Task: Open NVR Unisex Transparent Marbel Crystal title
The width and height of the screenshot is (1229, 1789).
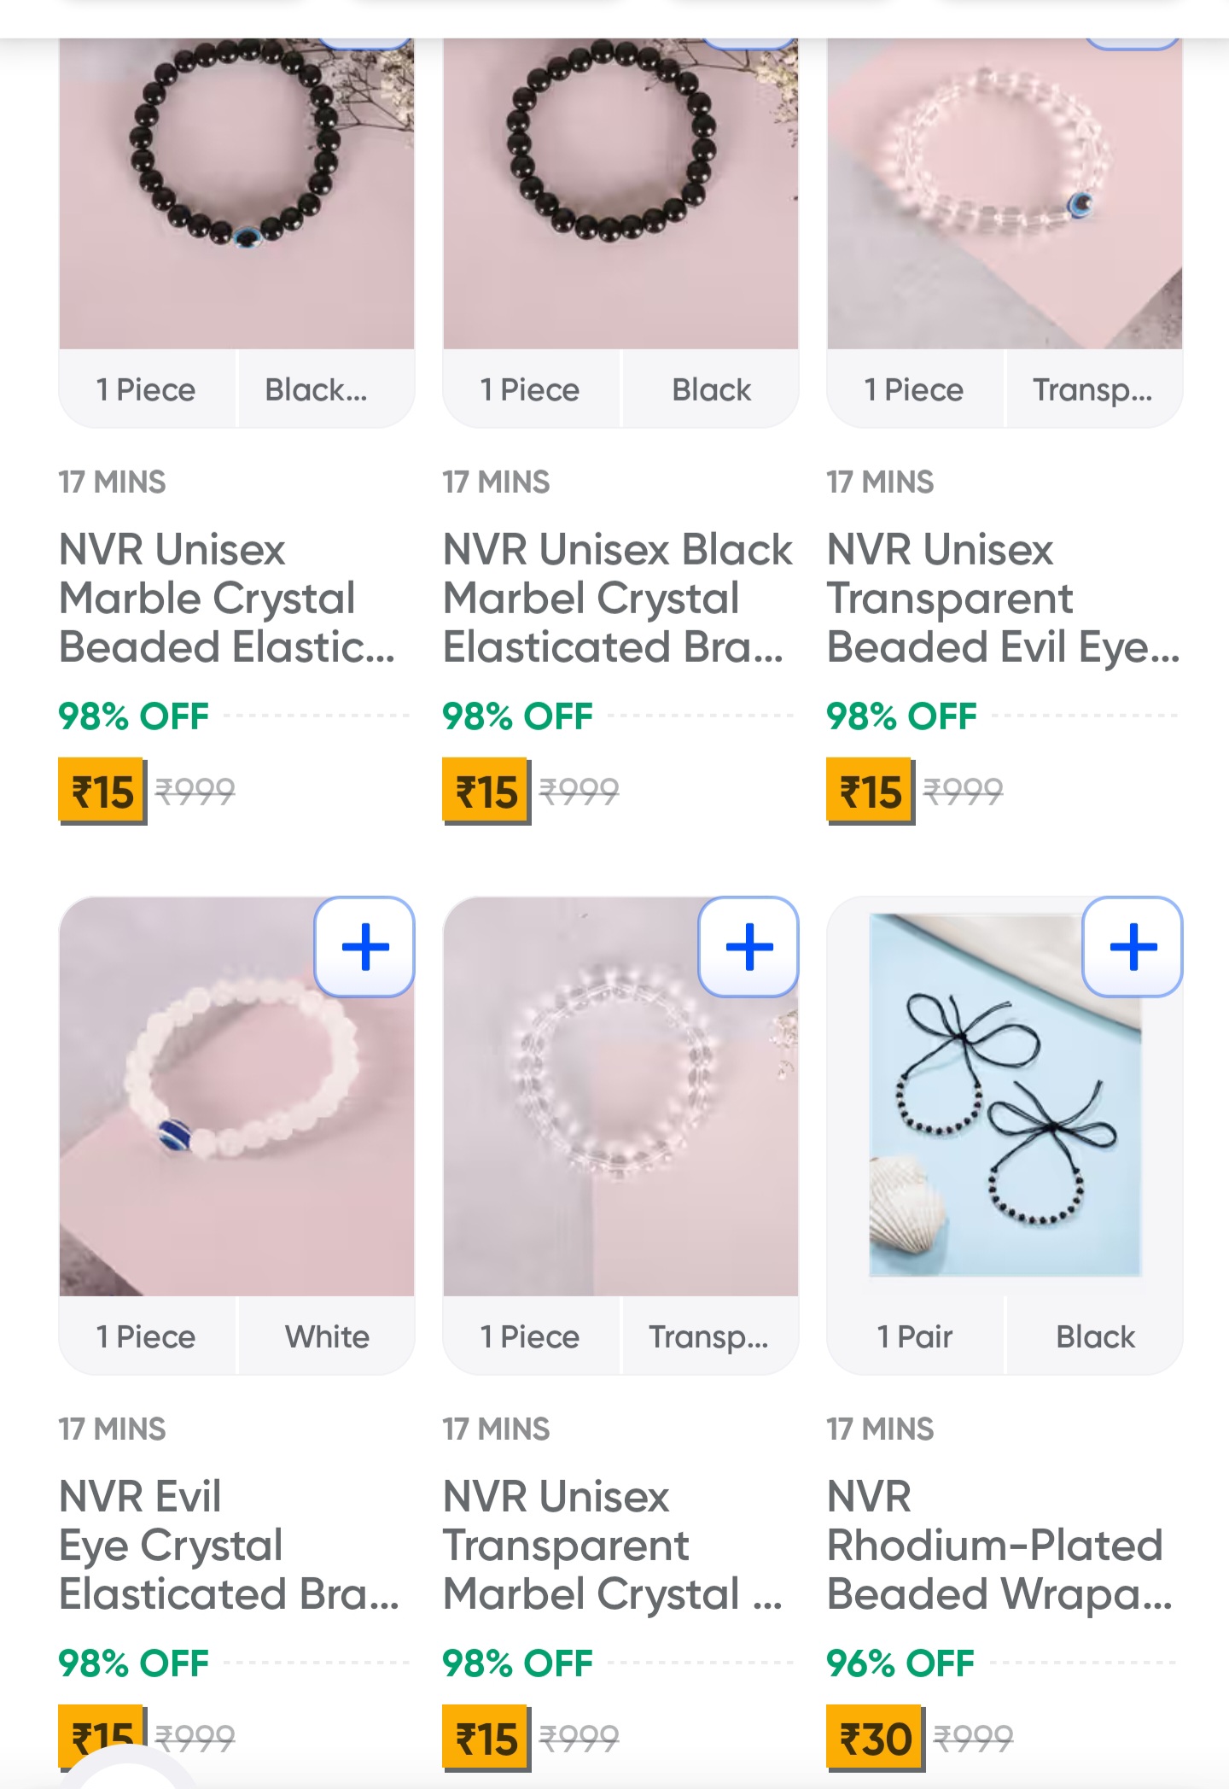Action: (612, 1545)
